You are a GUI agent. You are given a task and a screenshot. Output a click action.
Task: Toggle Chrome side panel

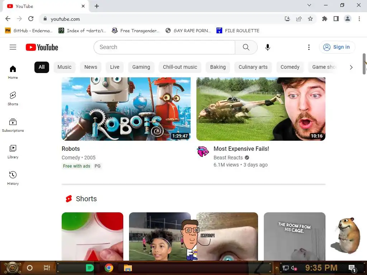coord(336,19)
